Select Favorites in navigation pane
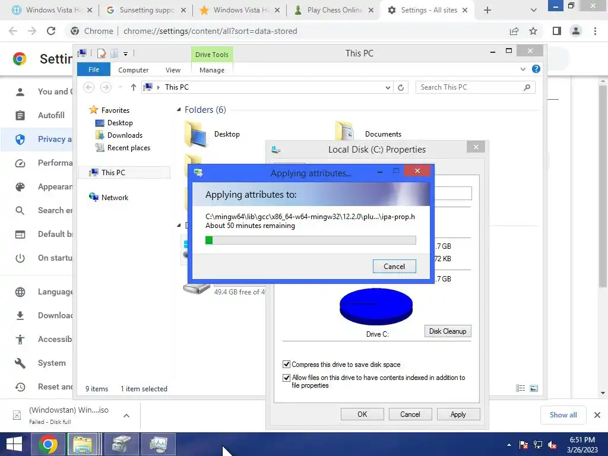 pos(115,110)
